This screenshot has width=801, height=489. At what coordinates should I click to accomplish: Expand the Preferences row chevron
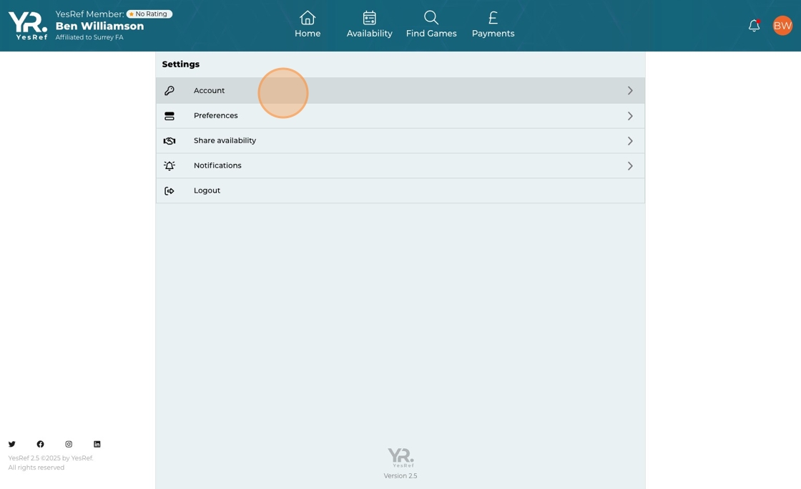click(630, 116)
